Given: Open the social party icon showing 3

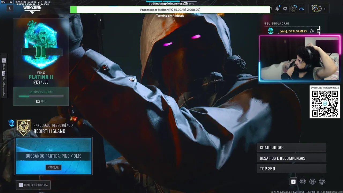Looking at the screenshot, I should click(x=319, y=9).
